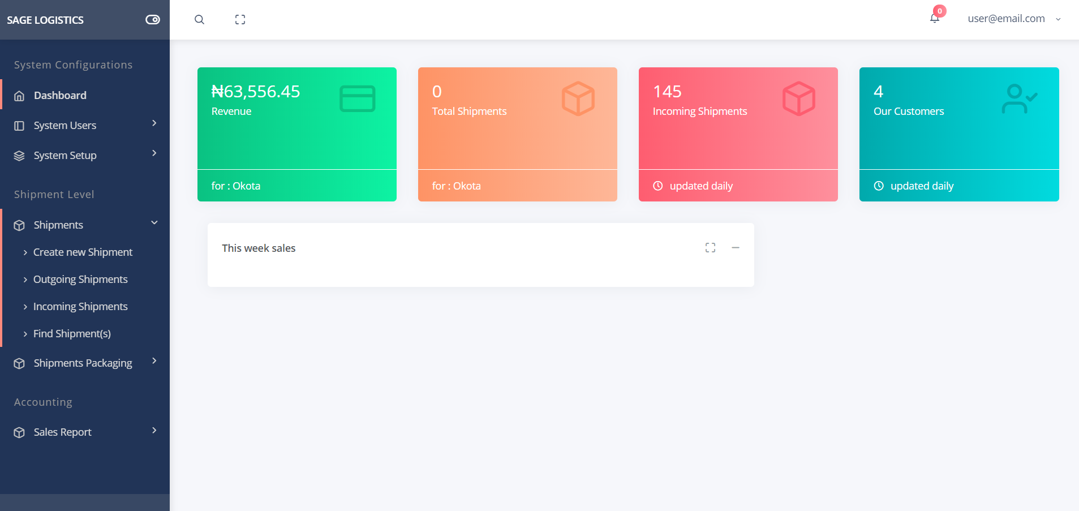Collapse the This week sales panel
This screenshot has width=1079, height=511.
[735, 247]
